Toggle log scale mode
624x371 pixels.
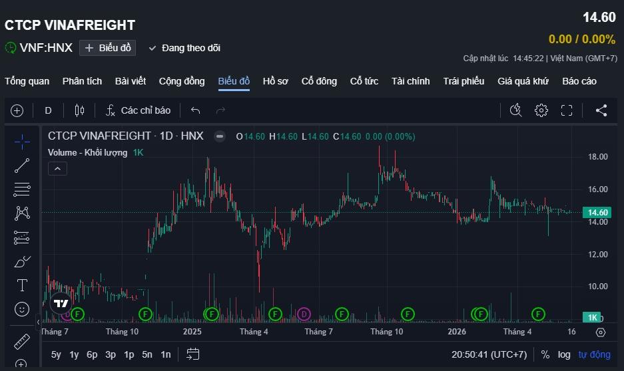[564, 354]
